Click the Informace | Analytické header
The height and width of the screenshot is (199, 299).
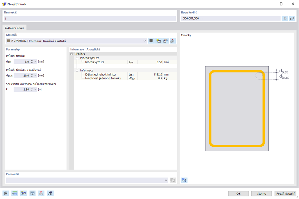85,50
